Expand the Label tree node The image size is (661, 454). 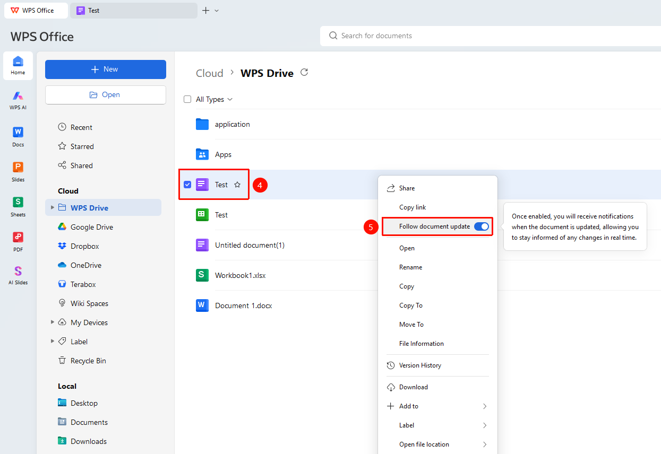coord(53,341)
